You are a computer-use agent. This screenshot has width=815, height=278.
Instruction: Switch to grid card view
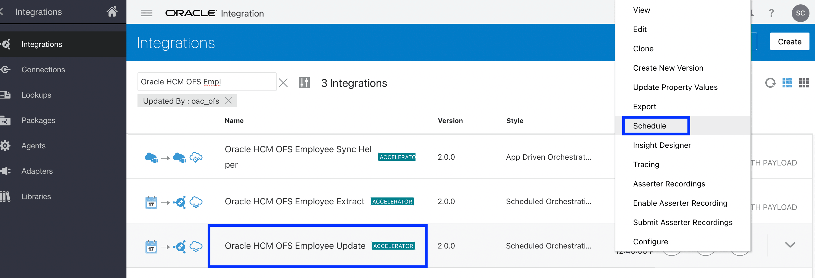tap(804, 83)
